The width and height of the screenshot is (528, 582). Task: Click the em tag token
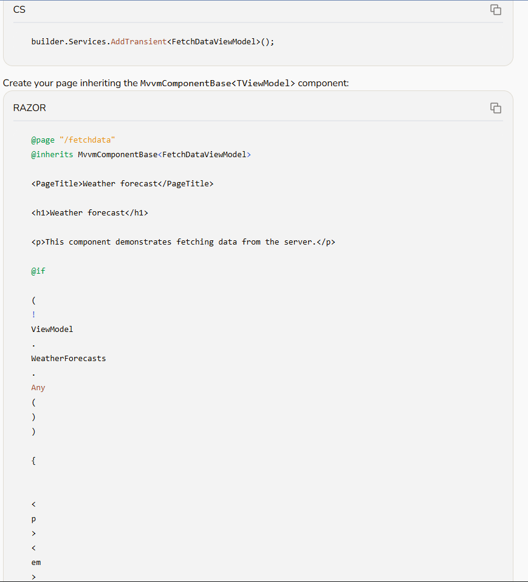coord(36,563)
